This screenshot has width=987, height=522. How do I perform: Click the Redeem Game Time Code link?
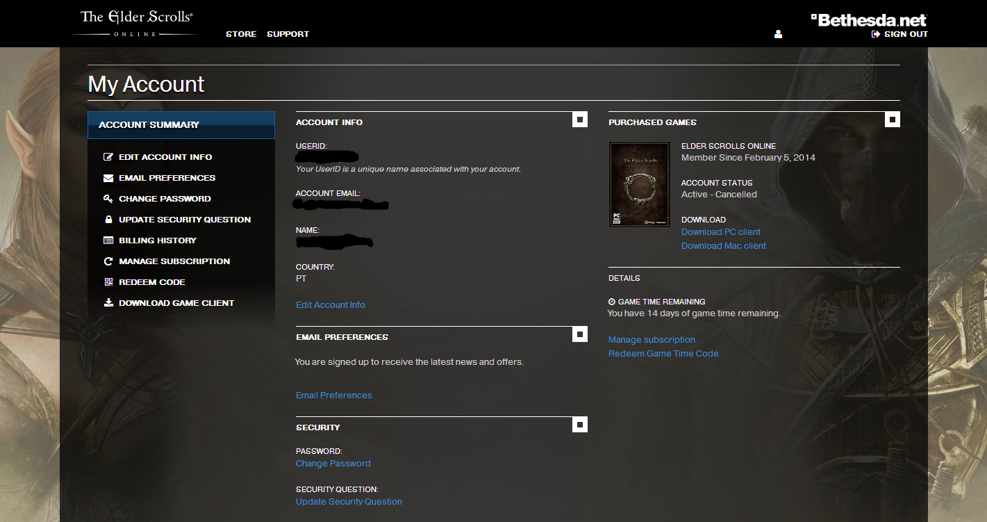tap(663, 354)
